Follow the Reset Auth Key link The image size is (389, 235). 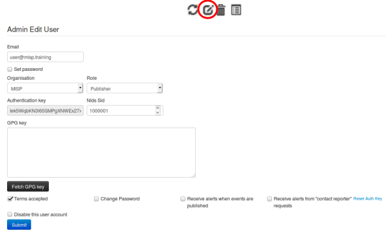(368, 198)
